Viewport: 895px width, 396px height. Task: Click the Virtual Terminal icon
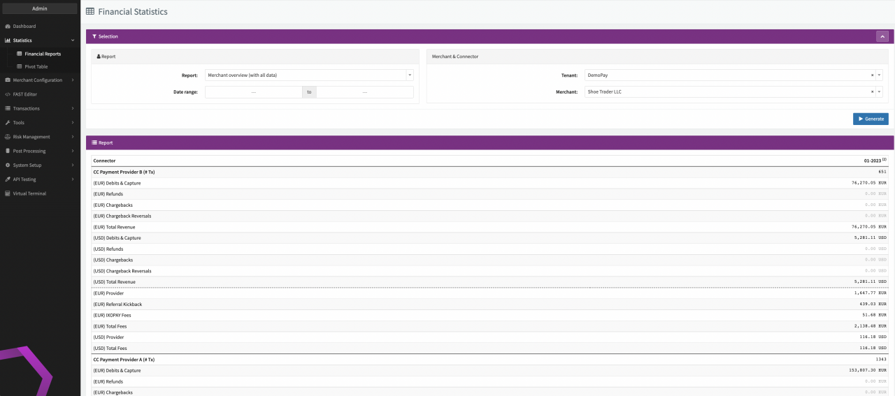7,193
